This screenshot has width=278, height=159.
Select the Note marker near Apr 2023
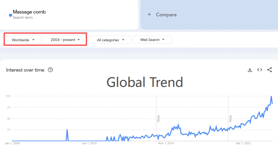(x=230, y=119)
